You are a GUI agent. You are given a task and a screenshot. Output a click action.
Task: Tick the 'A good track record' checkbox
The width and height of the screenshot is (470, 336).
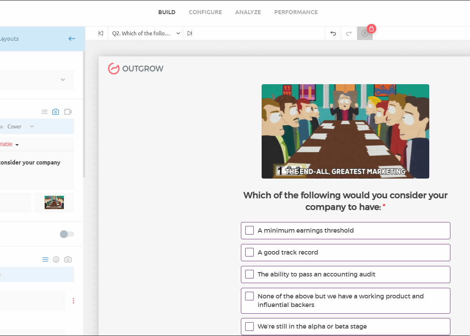[x=249, y=252]
